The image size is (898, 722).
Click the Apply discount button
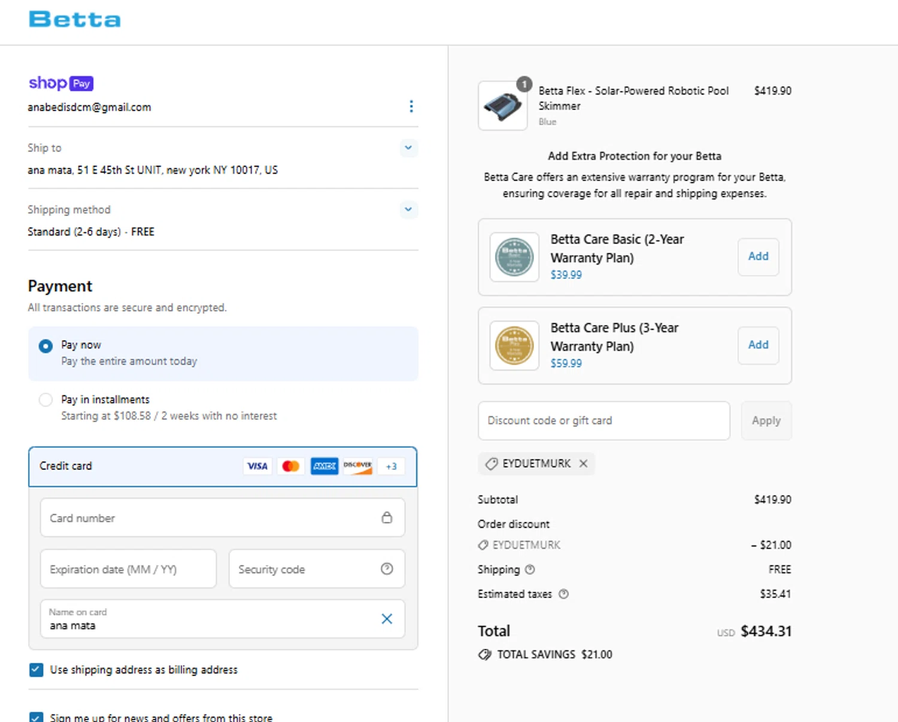[x=766, y=421]
